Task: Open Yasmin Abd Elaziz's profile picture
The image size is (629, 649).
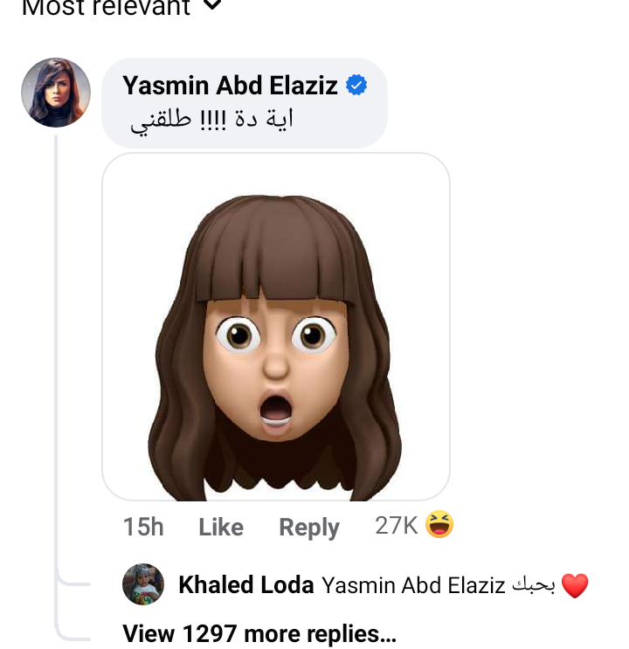Action: pyautogui.click(x=56, y=93)
